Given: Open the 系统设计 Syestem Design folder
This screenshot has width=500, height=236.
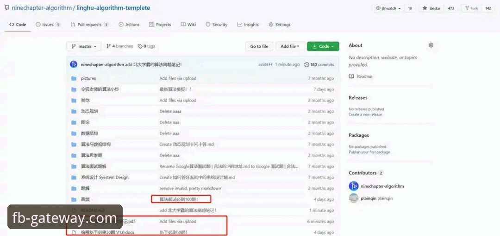Looking at the screenshot, I should [105, 178].
